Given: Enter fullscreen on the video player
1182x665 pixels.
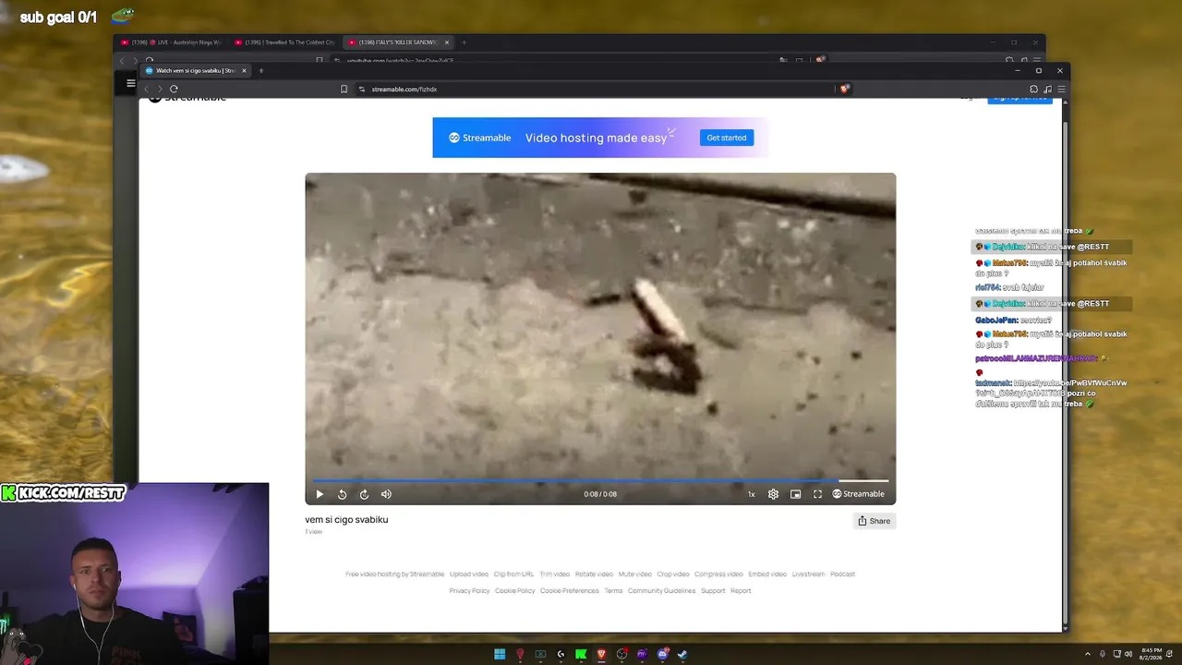Looking at the screenshot, I should click(817, 494).
